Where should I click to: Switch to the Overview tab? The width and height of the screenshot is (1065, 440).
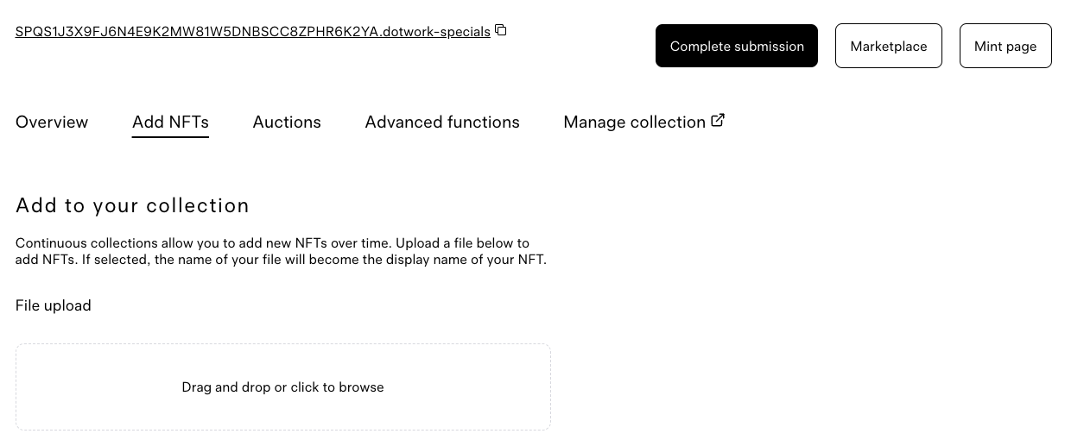point(52,123)
